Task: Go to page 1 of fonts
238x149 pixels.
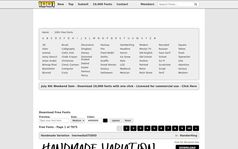Action: [x=126, y=128]
